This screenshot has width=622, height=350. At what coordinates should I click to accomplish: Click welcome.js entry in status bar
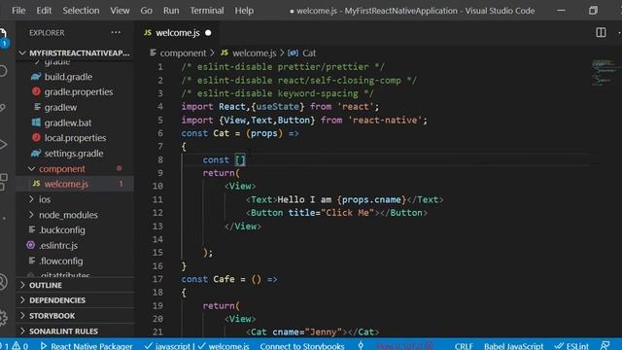click(224, 346)
